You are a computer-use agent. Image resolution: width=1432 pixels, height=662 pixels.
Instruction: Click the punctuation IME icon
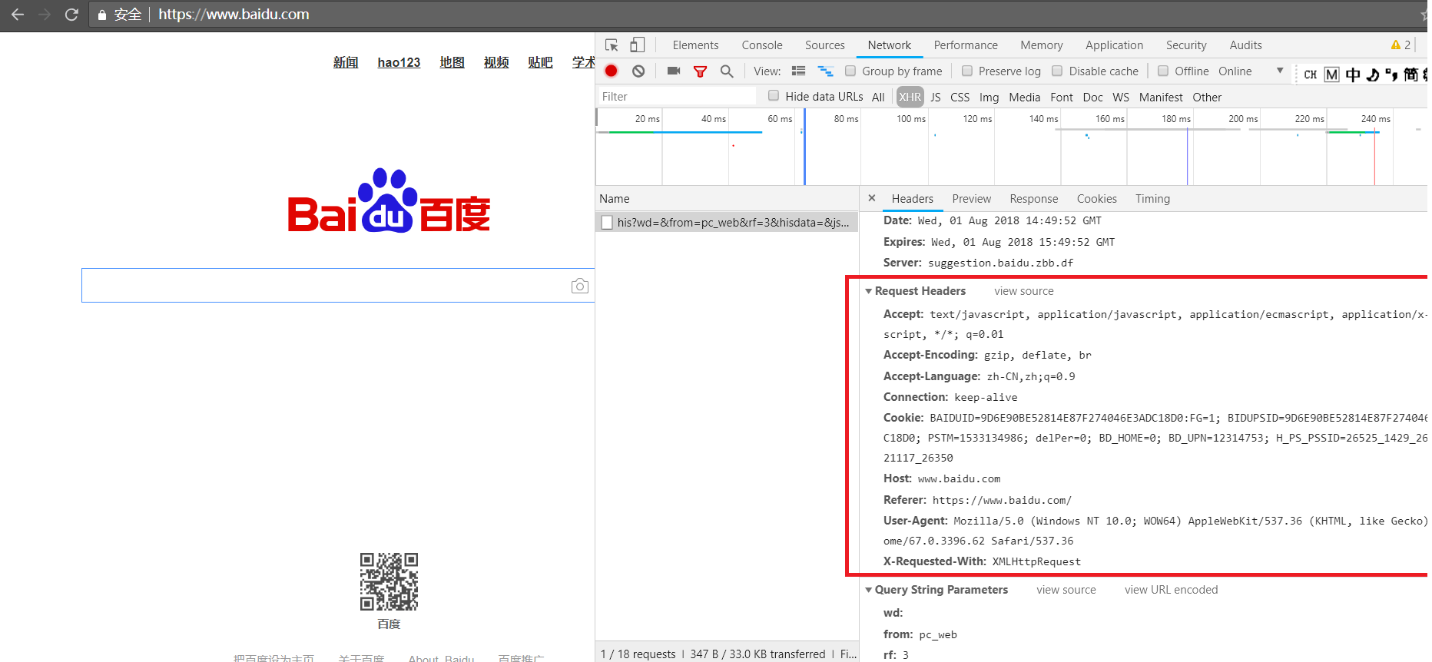click(1391, 74)
